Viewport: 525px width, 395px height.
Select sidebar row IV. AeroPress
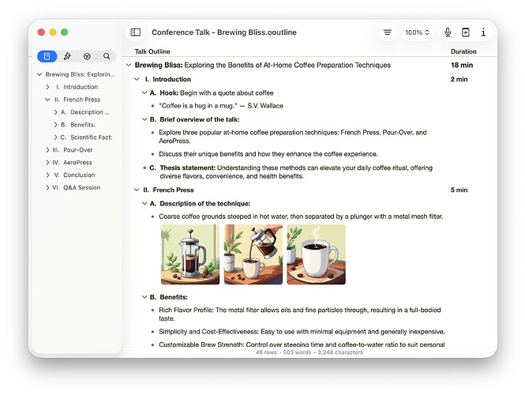coord(77,163)
